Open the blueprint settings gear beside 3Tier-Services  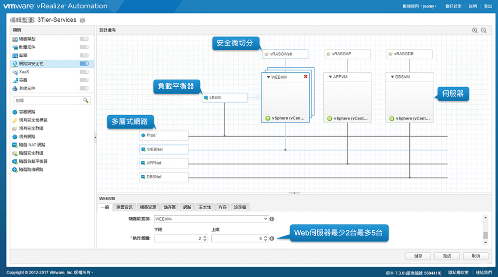click(82, 20)
